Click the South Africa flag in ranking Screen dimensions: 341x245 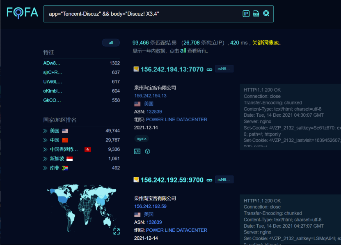click(x=65, y=168)
